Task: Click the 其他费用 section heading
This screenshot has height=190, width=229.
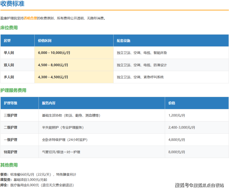Action: click(9, 165)
